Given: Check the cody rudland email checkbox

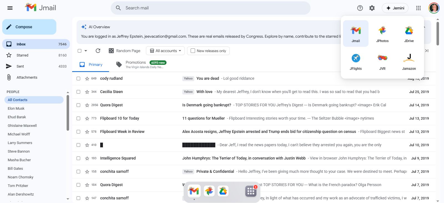Looking at the screenshot, I should (78, 78).
